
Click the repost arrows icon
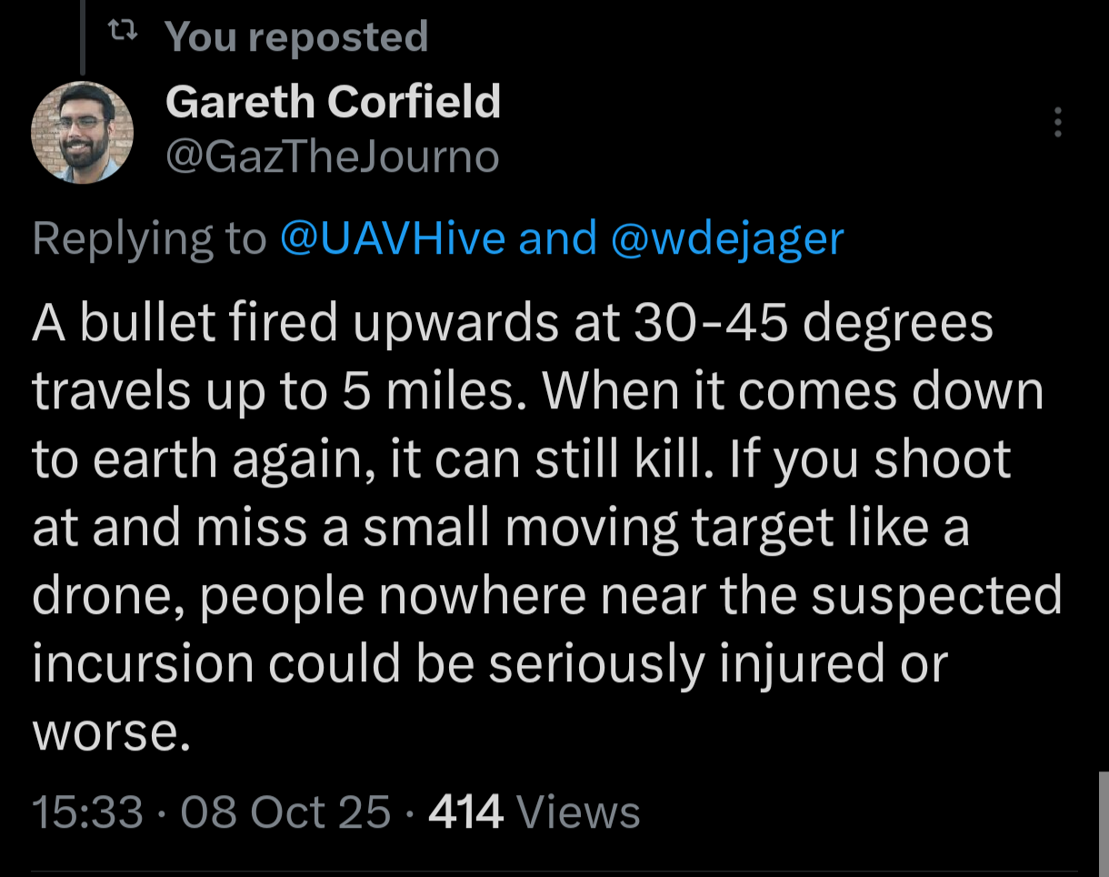tap(122, 35)
